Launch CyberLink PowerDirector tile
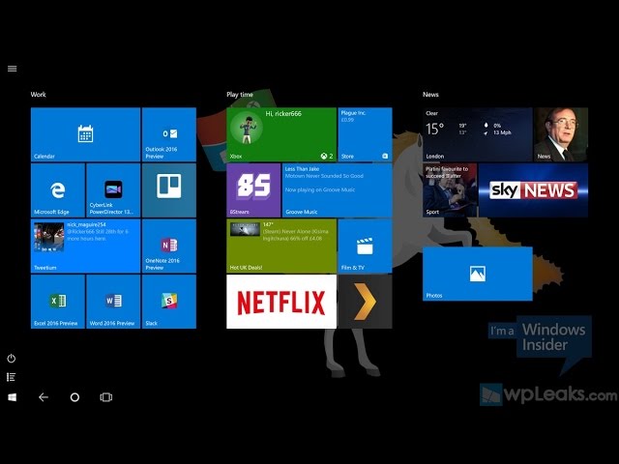The image size is (619, 464). [x=113, y=190]
